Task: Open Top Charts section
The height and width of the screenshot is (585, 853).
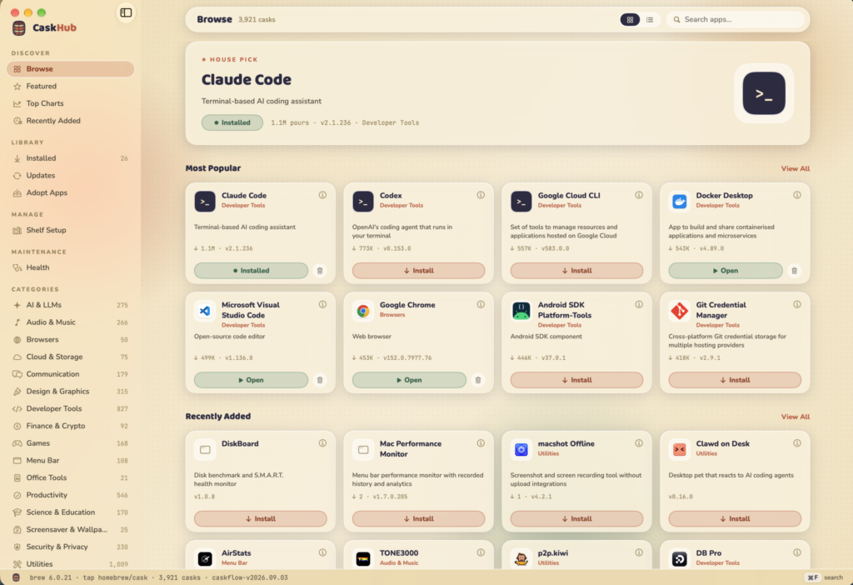Action: (x=71, y=103)
